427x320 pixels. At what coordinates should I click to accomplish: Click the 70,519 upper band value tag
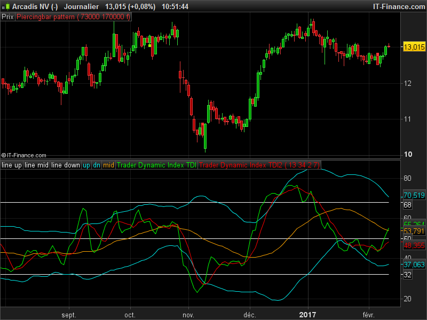(x=414, y=195)
